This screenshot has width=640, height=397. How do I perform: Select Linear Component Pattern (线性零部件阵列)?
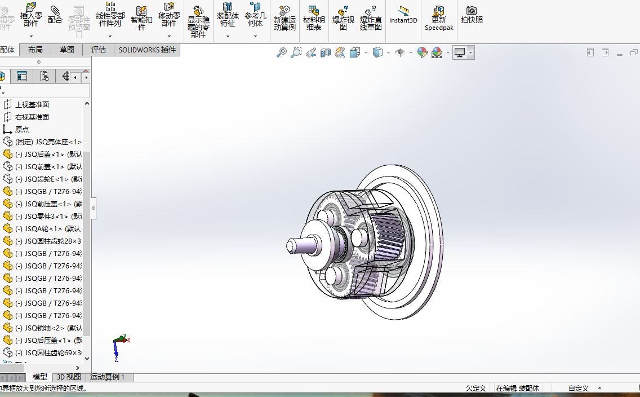110,14
